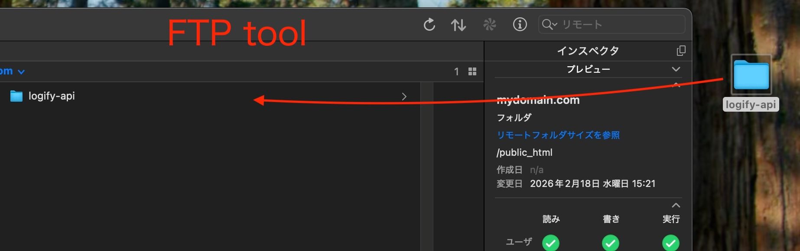Viewport: 800px width, 251px height.
Task: Collapse the permissions section chevron
Action: tap(676, 205)
